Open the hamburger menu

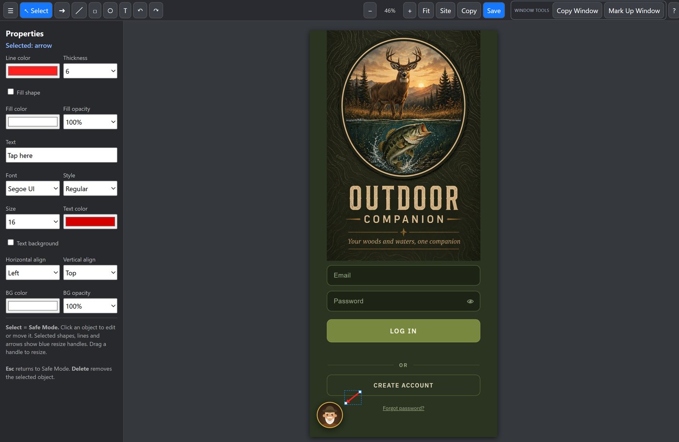[x=10, y=11]
